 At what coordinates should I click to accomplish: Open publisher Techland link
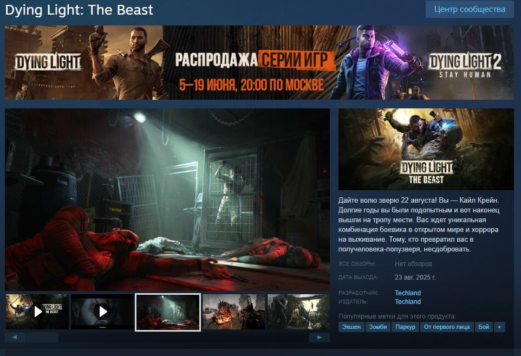(408, 301)
